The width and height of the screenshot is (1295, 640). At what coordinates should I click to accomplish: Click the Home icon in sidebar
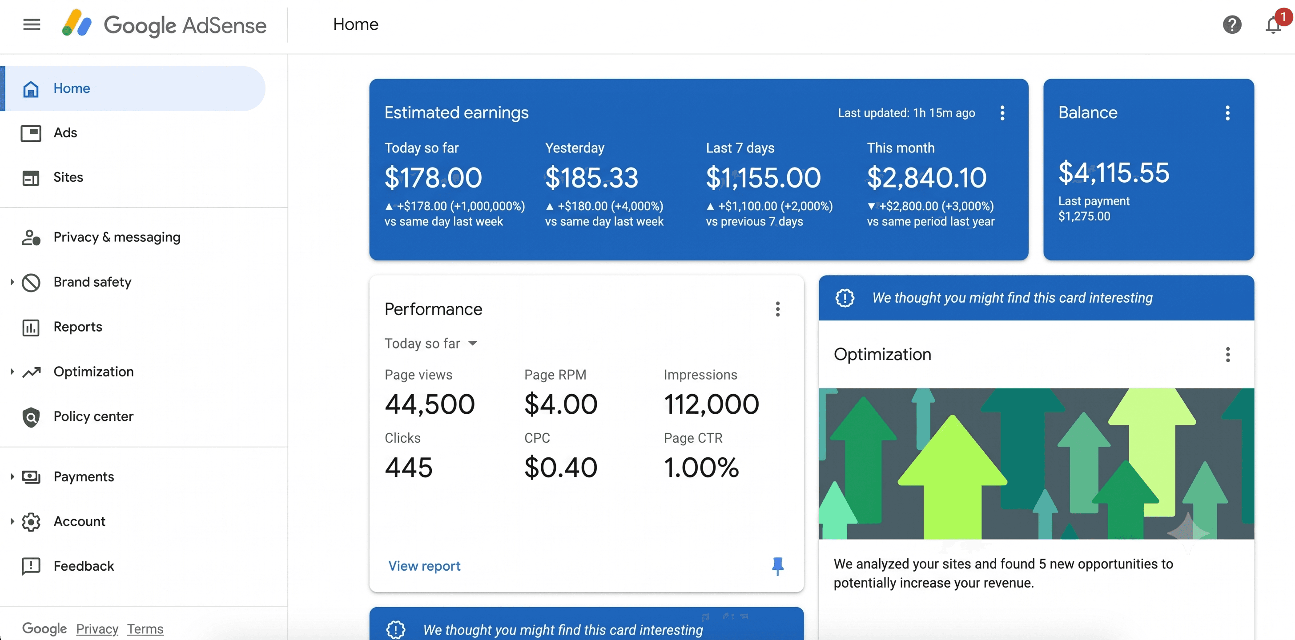tap(31, 88)
